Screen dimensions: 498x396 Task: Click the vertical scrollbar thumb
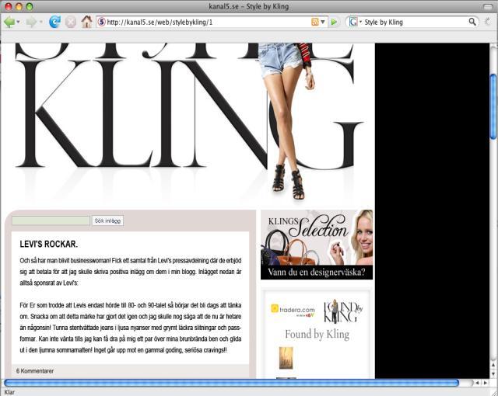coord(493,106)
